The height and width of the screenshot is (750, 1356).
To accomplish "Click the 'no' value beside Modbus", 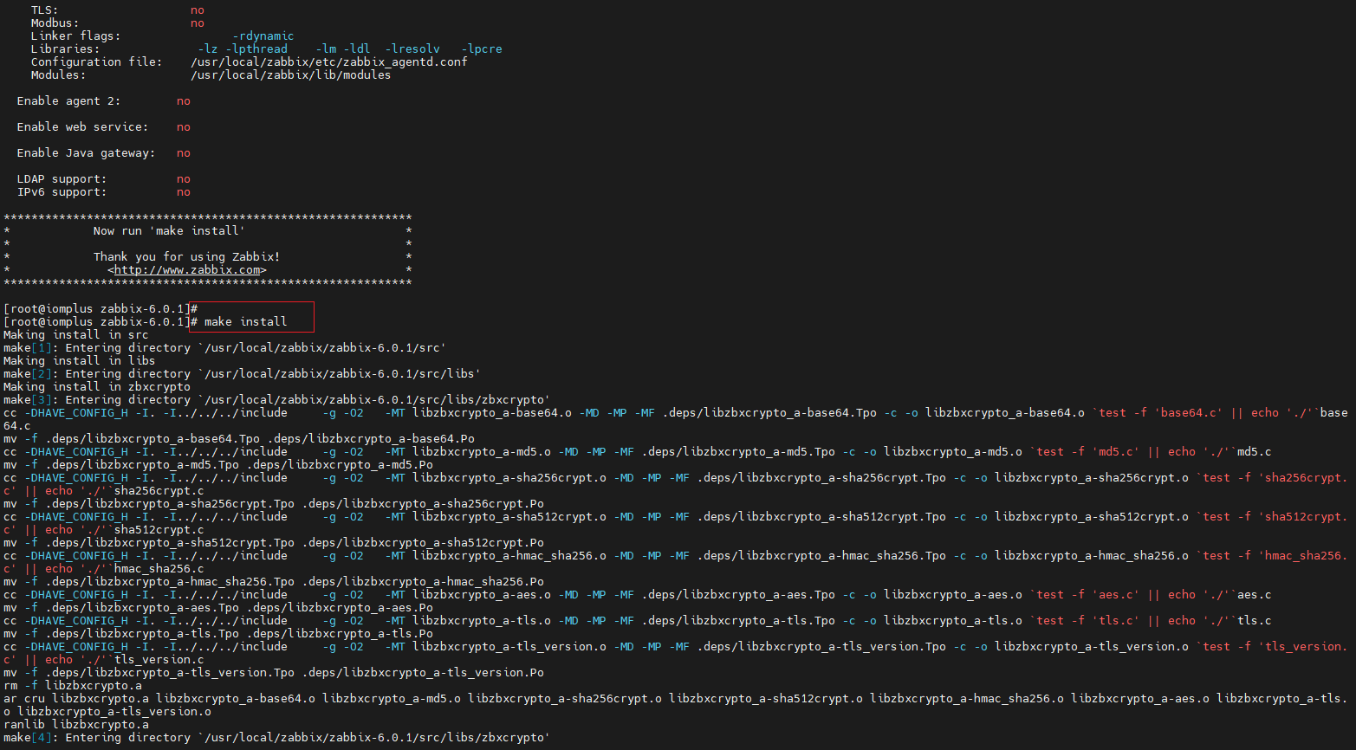I will coord(198,23).
